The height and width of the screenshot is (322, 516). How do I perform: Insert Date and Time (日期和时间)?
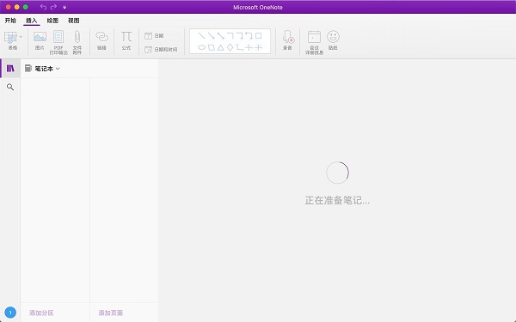(x=161, y=50)
